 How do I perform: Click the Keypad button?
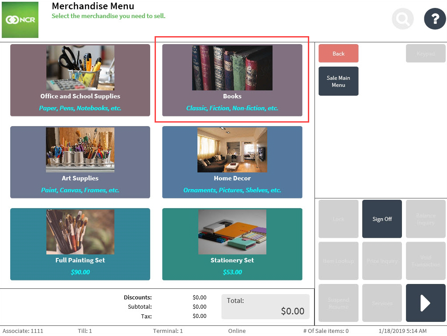pos(425,53)
